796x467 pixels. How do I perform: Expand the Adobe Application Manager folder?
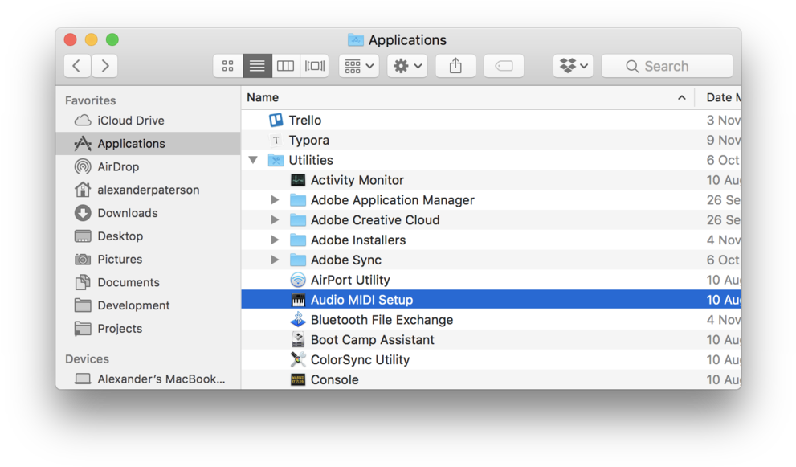tap(275, 200)
